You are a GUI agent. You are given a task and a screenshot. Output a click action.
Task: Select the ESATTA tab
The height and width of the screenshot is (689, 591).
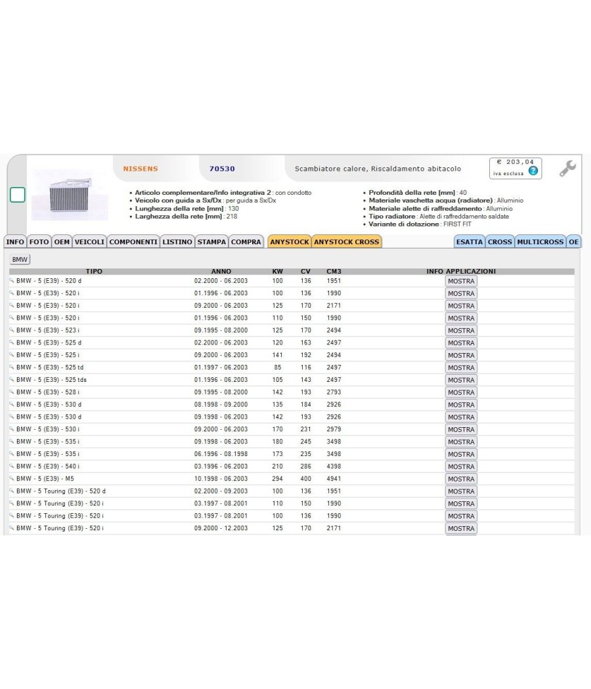pos(470,241)
